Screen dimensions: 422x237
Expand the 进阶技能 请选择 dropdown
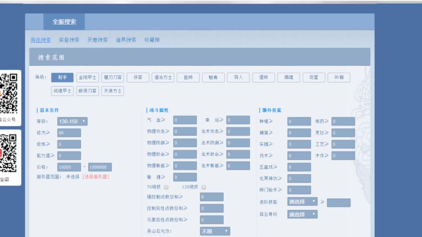[302, 202]
